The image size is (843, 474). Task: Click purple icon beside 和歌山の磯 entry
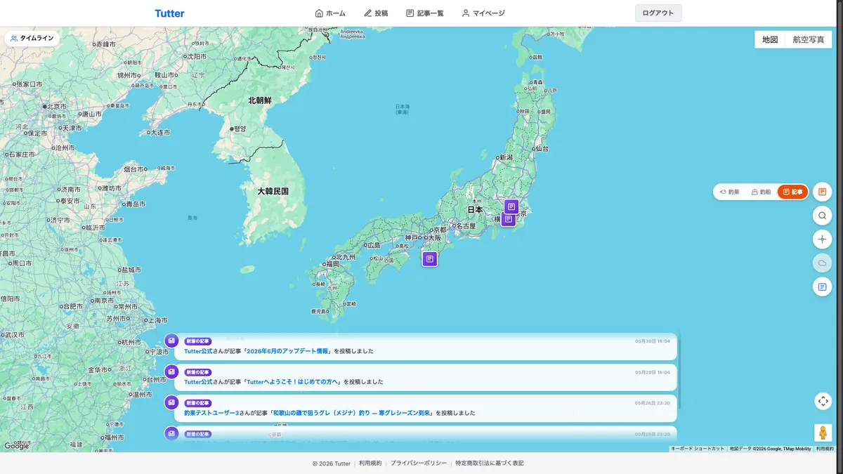pyautogui.click(x=171, y=403)
